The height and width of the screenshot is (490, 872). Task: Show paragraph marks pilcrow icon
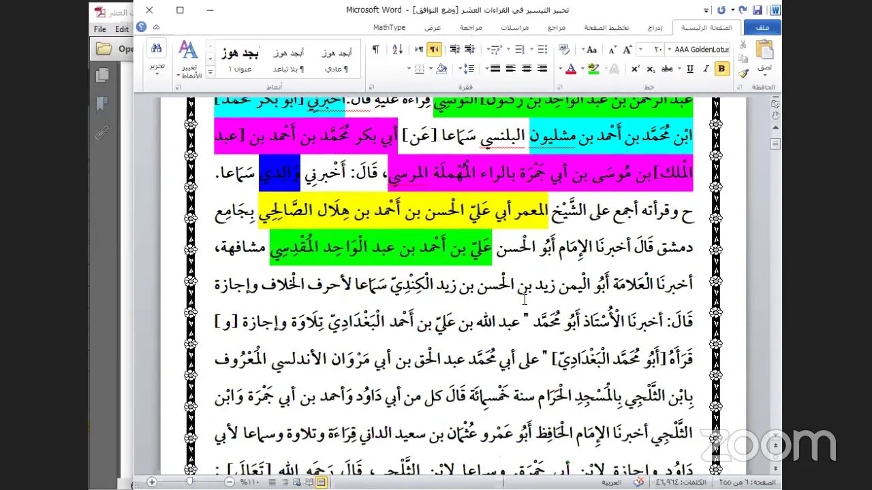pyautogui.click(x=375, y=49)
